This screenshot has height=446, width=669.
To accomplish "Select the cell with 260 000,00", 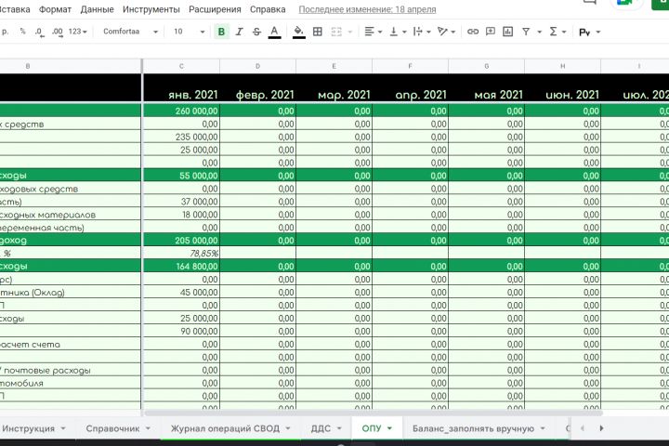I will tap(181, 111).
